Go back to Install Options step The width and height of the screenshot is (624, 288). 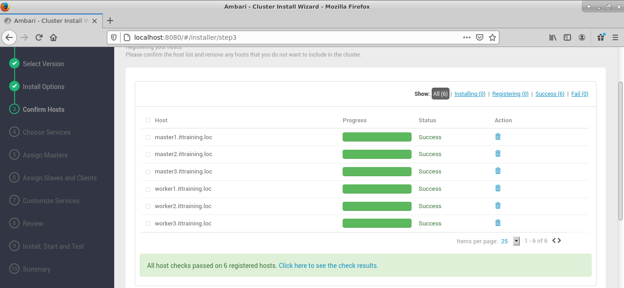(x=43, y=87)
